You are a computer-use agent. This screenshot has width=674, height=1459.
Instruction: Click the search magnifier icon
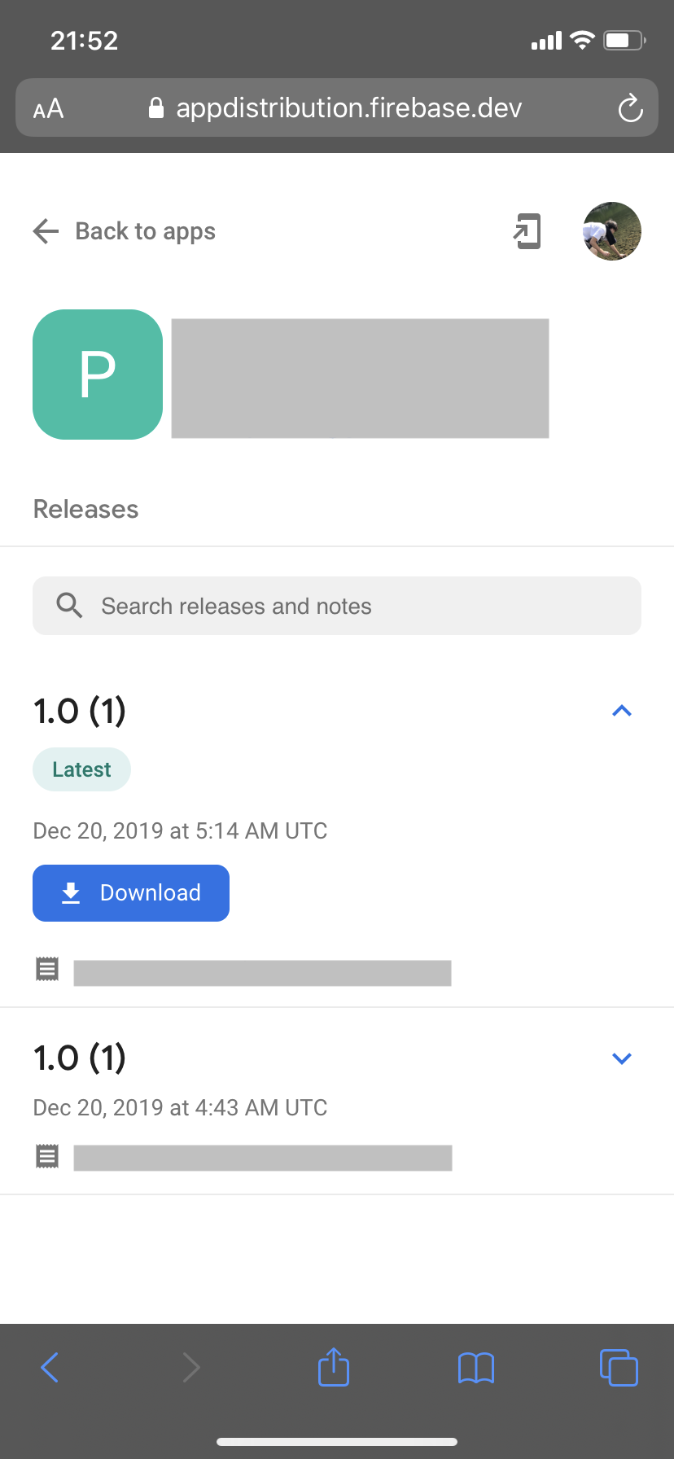coord(69,606)
